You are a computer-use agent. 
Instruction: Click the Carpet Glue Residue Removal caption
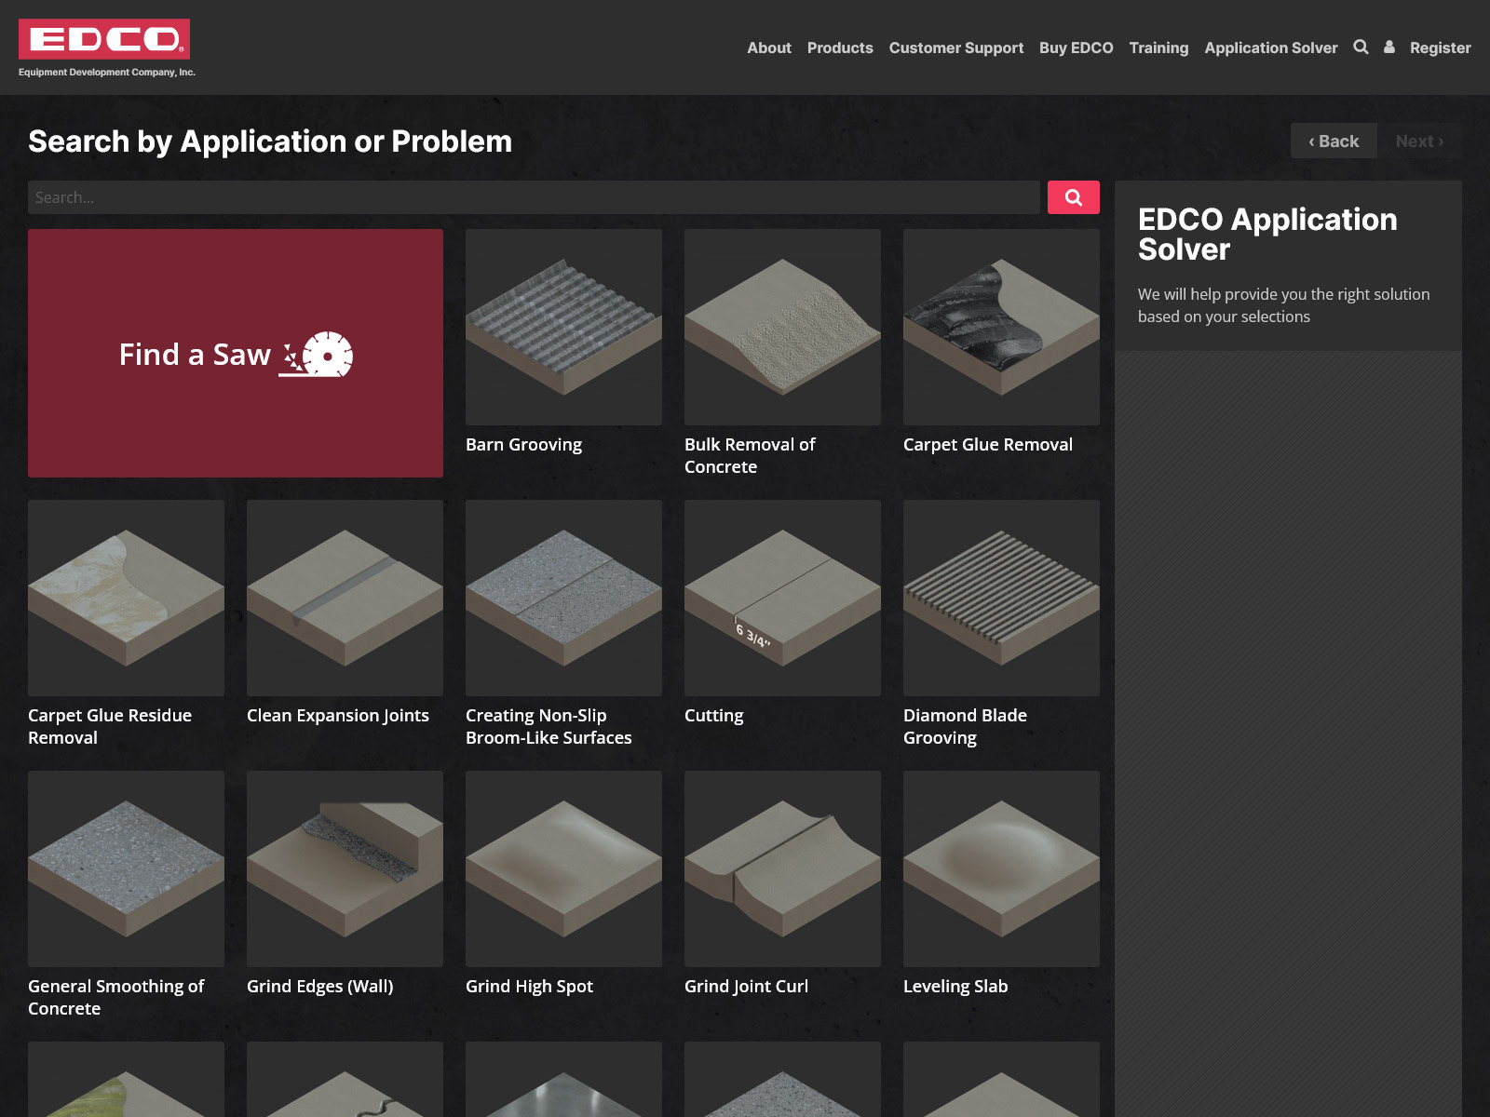click(x=110, y=726)
